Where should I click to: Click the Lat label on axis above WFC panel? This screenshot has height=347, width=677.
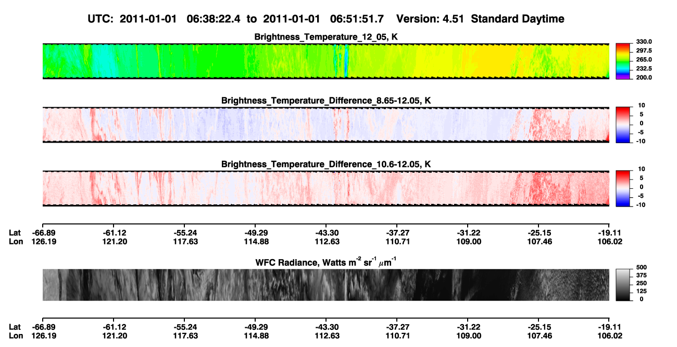(x=15, y=233)
